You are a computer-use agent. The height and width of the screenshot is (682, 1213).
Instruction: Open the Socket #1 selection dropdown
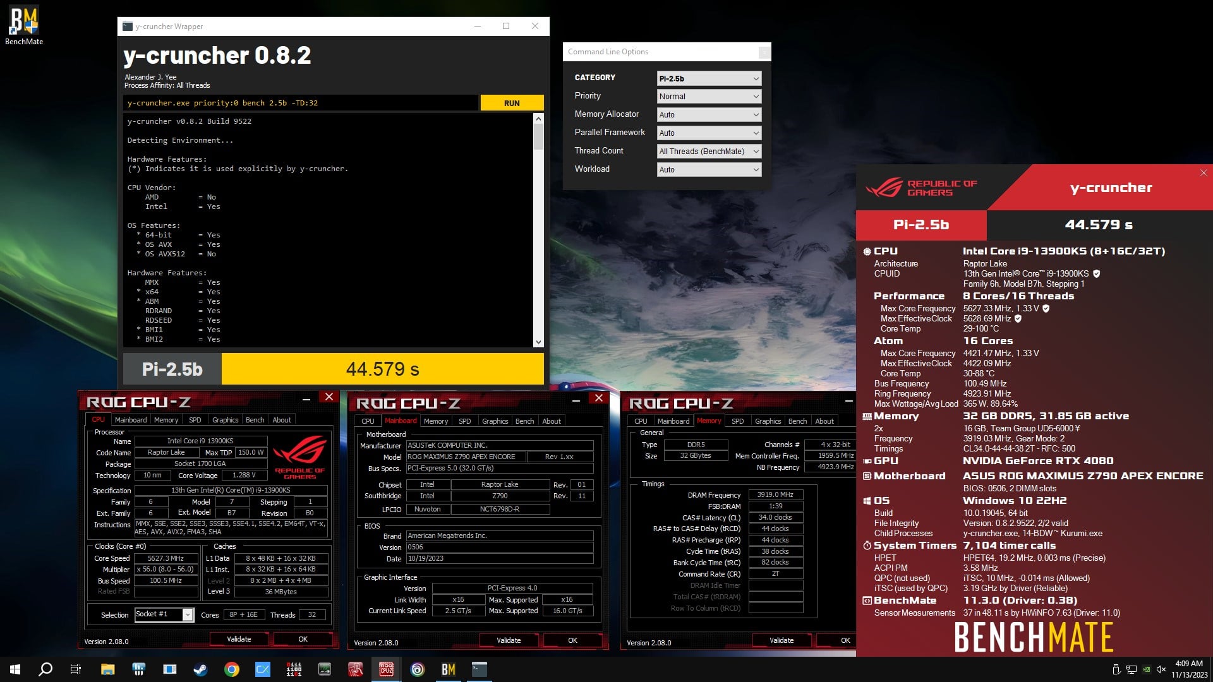pyautogui.click(x=164, y=614)
